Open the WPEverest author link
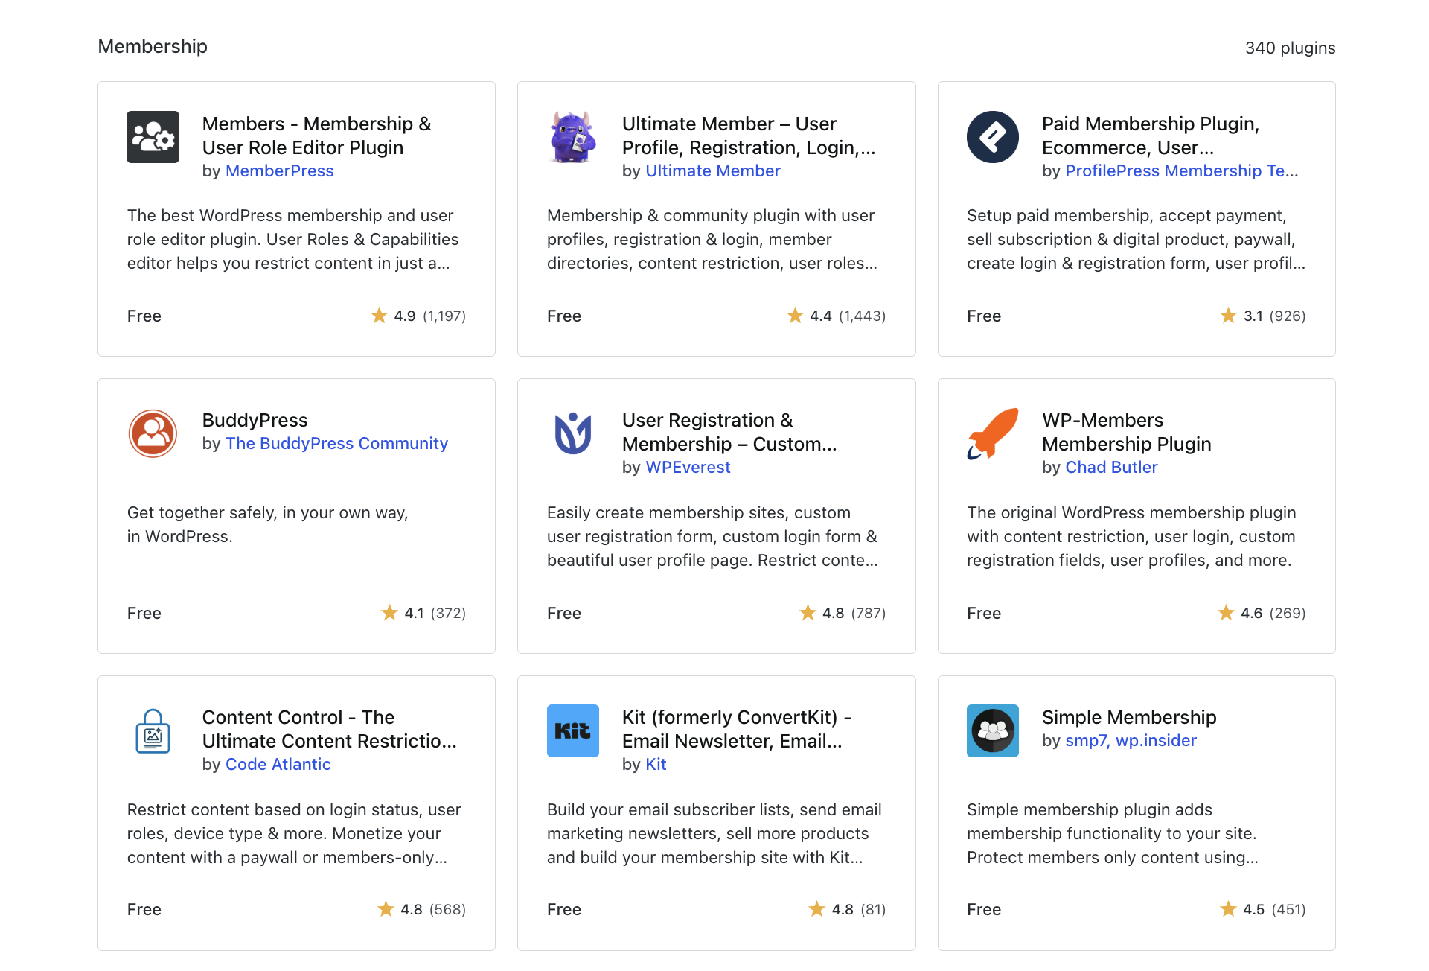The width and height of the screenshot is (1429, 971). pyautogui.click(x=688, y=468)
